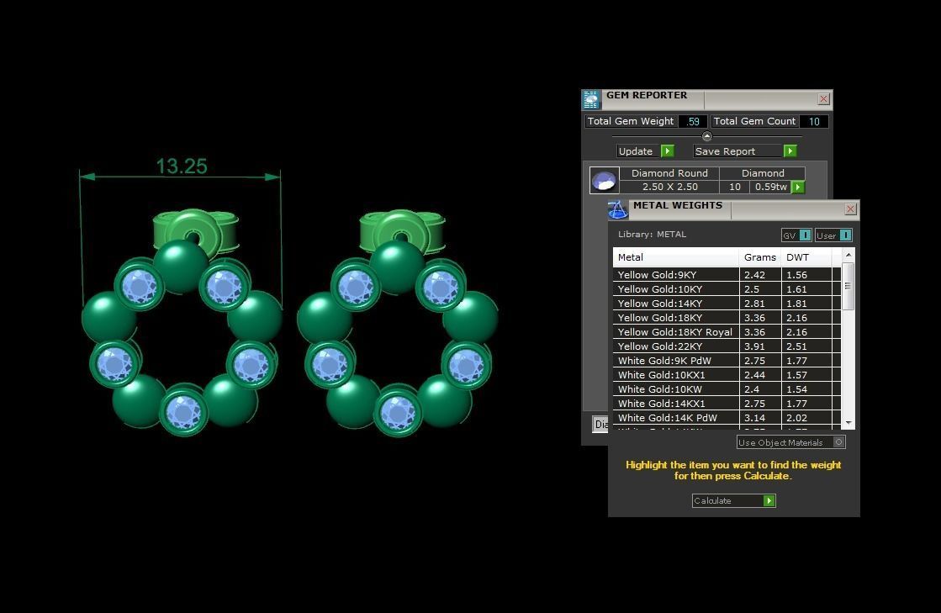The image size is (941, 613).
Task: Click the 2.50 X 2.50 size cell
Action: click(x=669, y=188)
